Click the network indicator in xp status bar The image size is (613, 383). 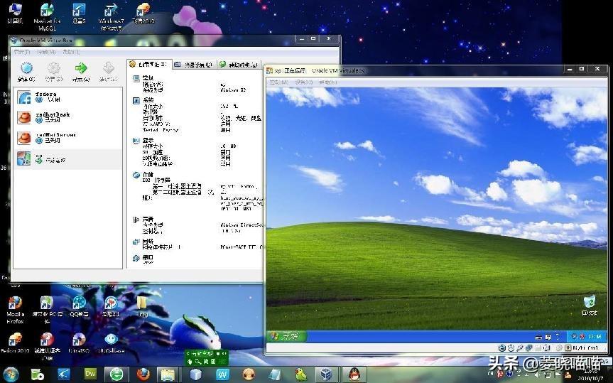point(528,347)
